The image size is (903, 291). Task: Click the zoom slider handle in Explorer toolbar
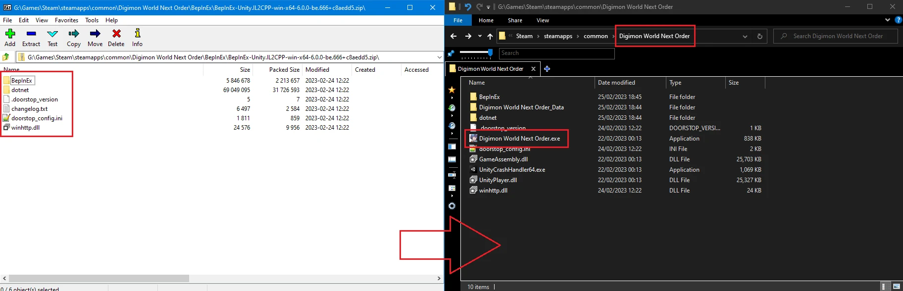[490, 52]
